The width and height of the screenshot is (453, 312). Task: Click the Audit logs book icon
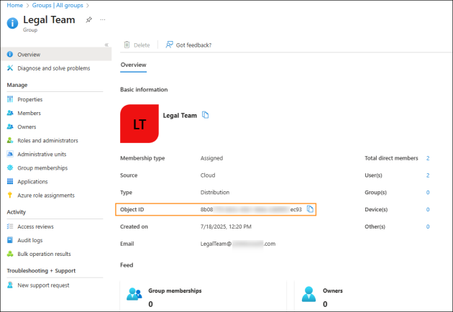point(10,240)
